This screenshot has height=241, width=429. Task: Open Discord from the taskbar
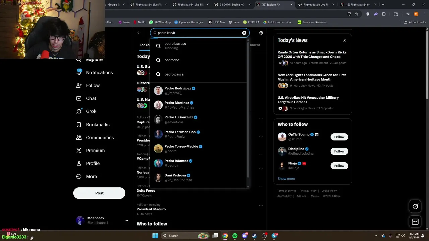click(245, 236)
